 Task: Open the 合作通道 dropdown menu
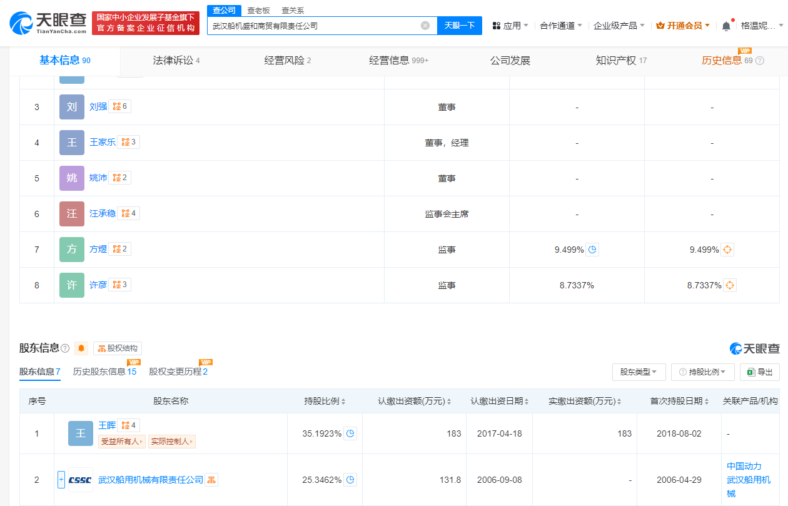pyautogui.click(x=561, y=26)
